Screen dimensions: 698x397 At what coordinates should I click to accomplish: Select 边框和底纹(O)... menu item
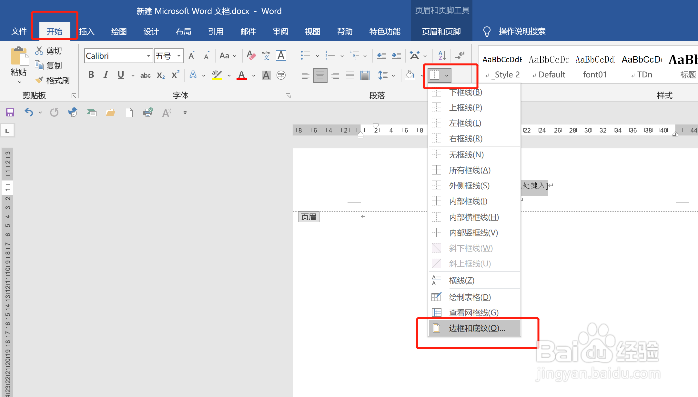[474, 328]
